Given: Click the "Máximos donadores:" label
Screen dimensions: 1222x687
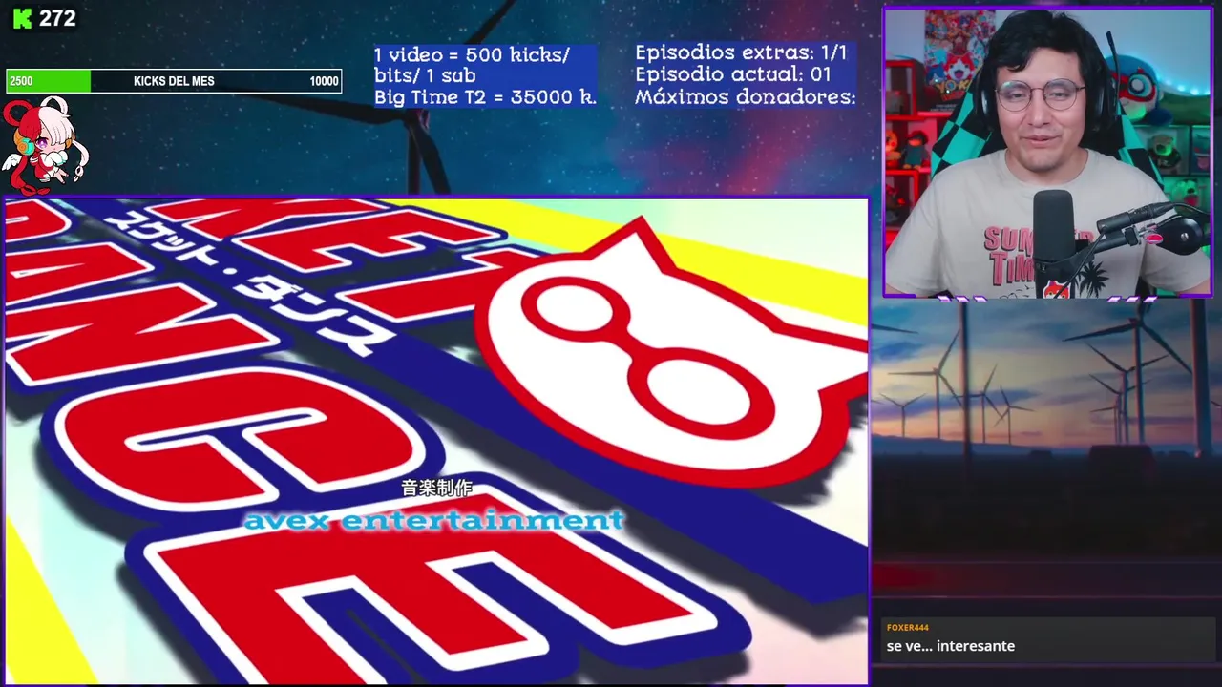Looking at the screenshot, I should (746, 96).
